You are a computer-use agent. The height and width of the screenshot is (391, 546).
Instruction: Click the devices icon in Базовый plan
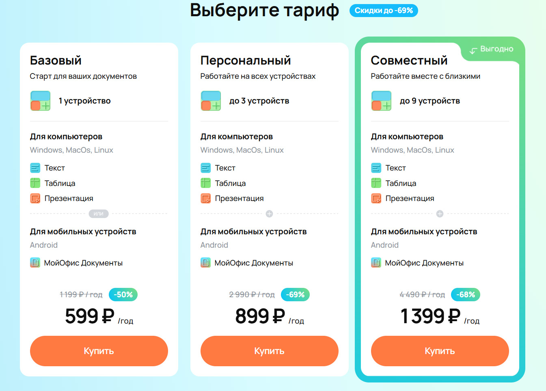coord(40,101)
